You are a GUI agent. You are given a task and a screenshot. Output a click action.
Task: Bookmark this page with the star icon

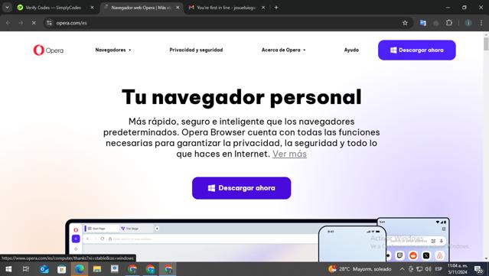(x=405, y=23)
